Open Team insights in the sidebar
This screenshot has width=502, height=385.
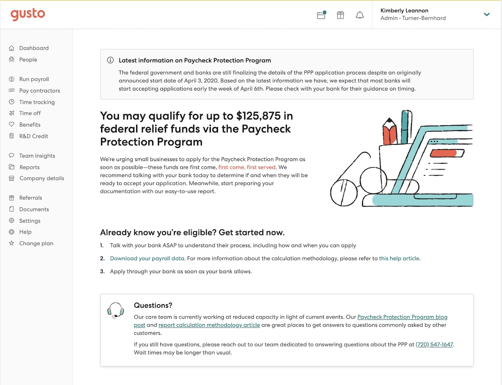tap(37, 156)
